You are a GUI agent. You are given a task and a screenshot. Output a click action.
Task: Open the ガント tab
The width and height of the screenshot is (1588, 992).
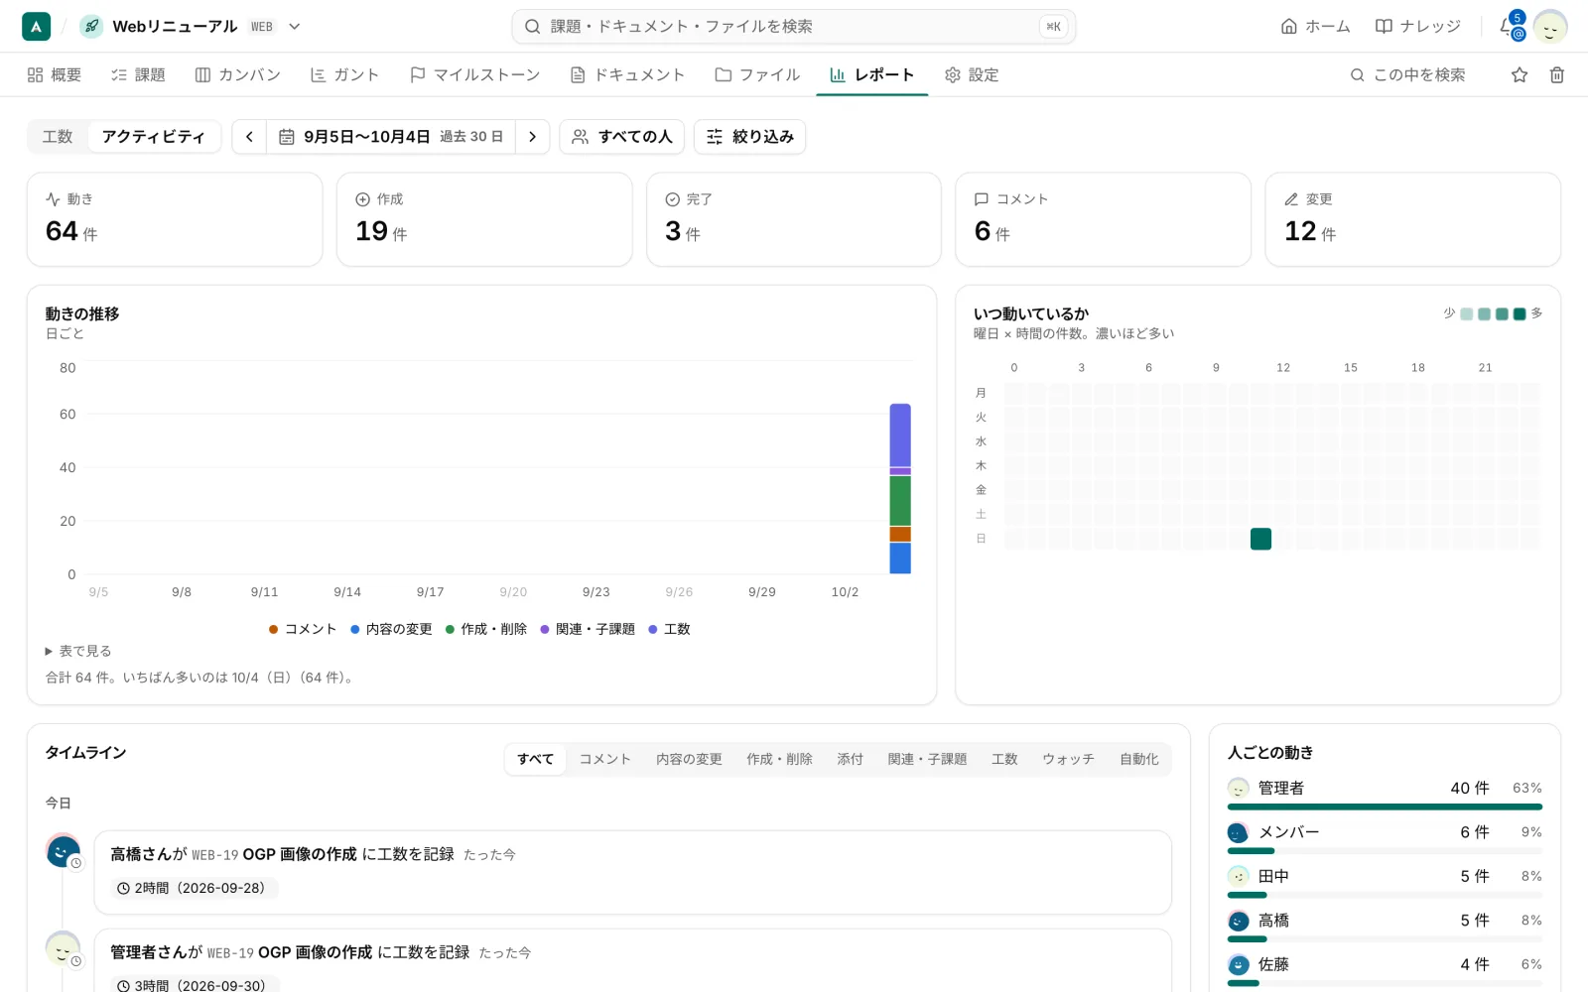(344, 75)
